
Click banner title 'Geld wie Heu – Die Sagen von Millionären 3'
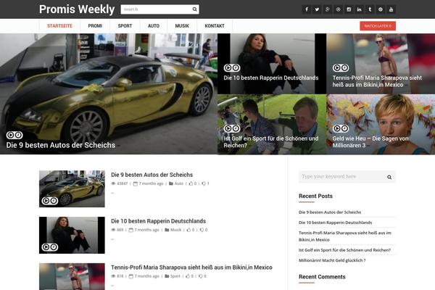(370, 142)
